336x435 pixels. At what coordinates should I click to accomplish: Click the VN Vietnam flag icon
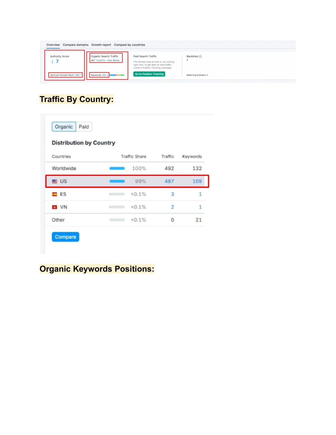point(55,207)
